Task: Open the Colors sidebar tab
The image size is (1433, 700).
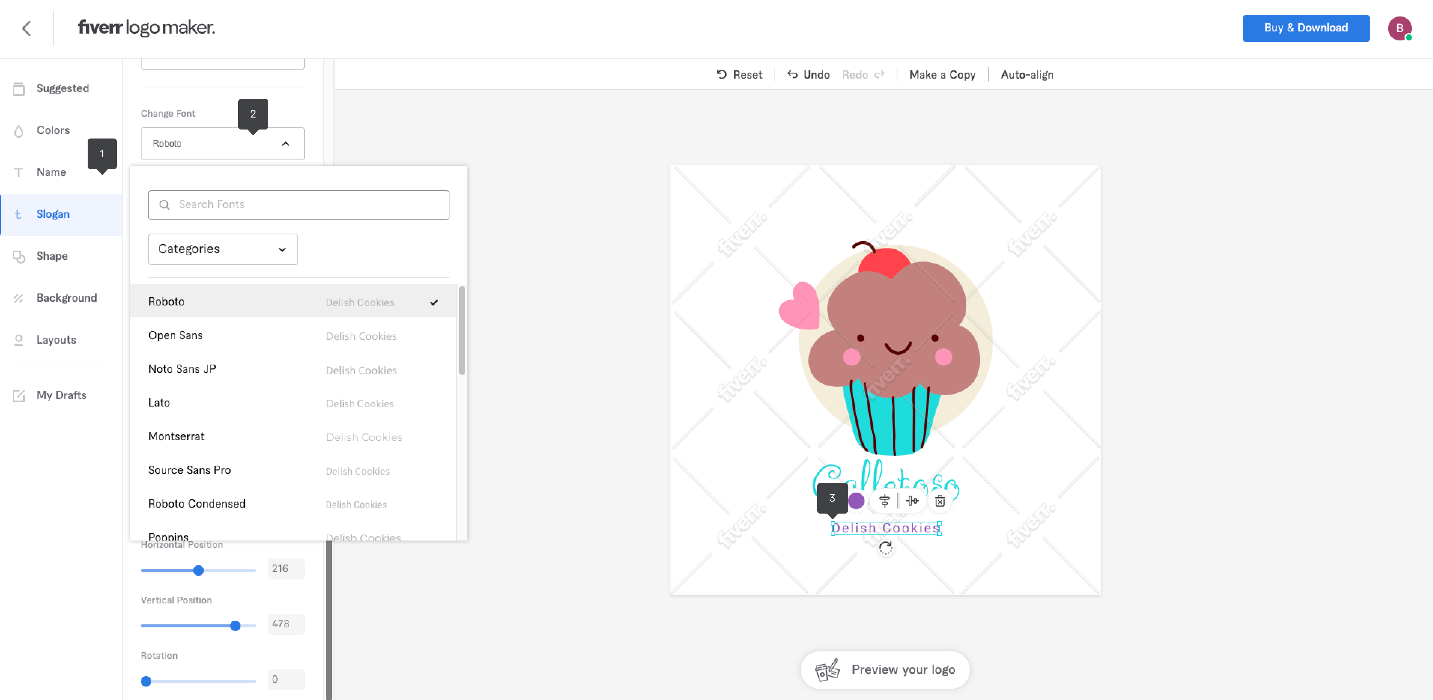Action: tap(53, 130)
